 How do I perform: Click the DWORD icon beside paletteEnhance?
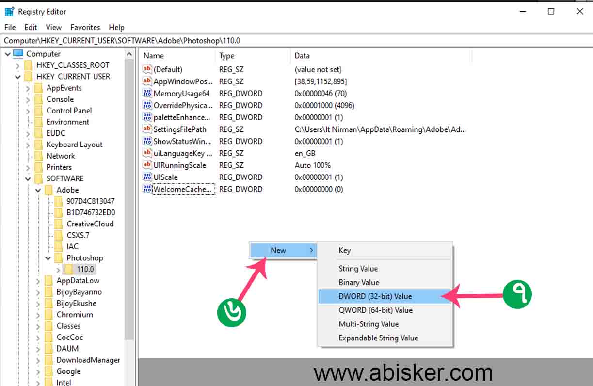click(147, 117)
